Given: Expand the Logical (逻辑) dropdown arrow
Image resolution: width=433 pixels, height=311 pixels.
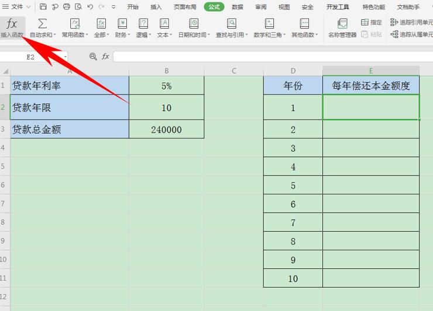Looking at the screenshot, I should 150,34.
